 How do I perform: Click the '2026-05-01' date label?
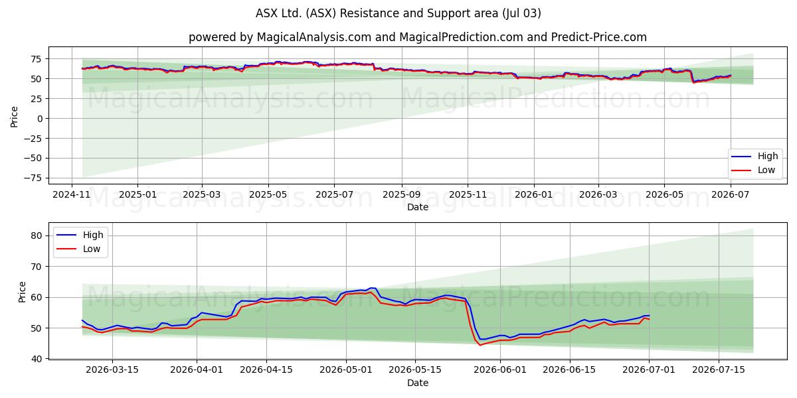(x=346, y=371)
